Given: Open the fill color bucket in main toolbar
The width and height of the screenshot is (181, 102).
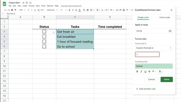Looking at the screenshot, I should point(84,10).
